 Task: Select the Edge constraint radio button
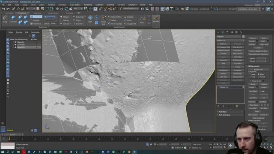click(259, 74)
